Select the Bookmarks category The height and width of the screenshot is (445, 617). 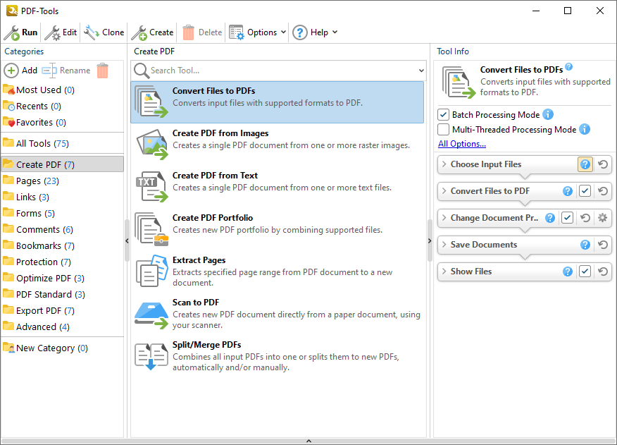(x=44, y=245)
